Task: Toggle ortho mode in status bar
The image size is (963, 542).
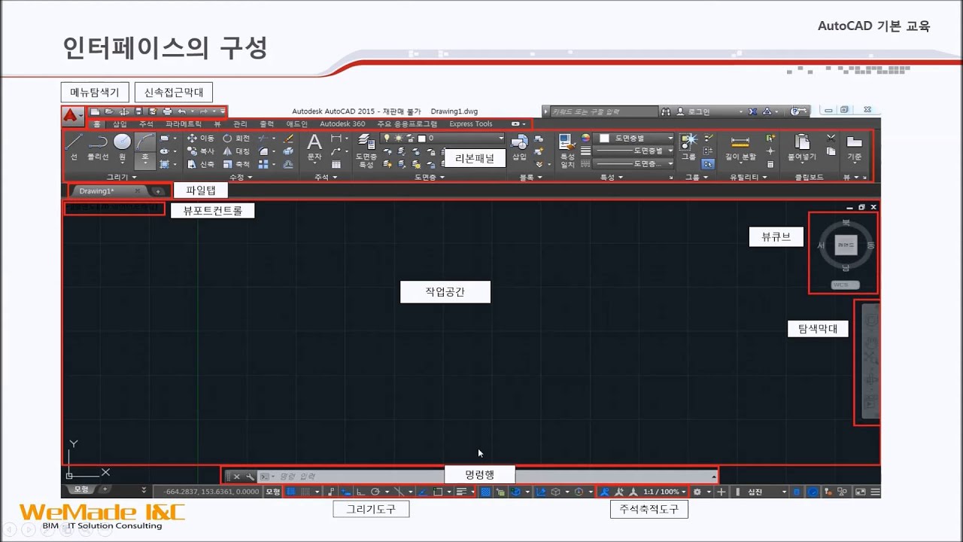Action: 360,492
